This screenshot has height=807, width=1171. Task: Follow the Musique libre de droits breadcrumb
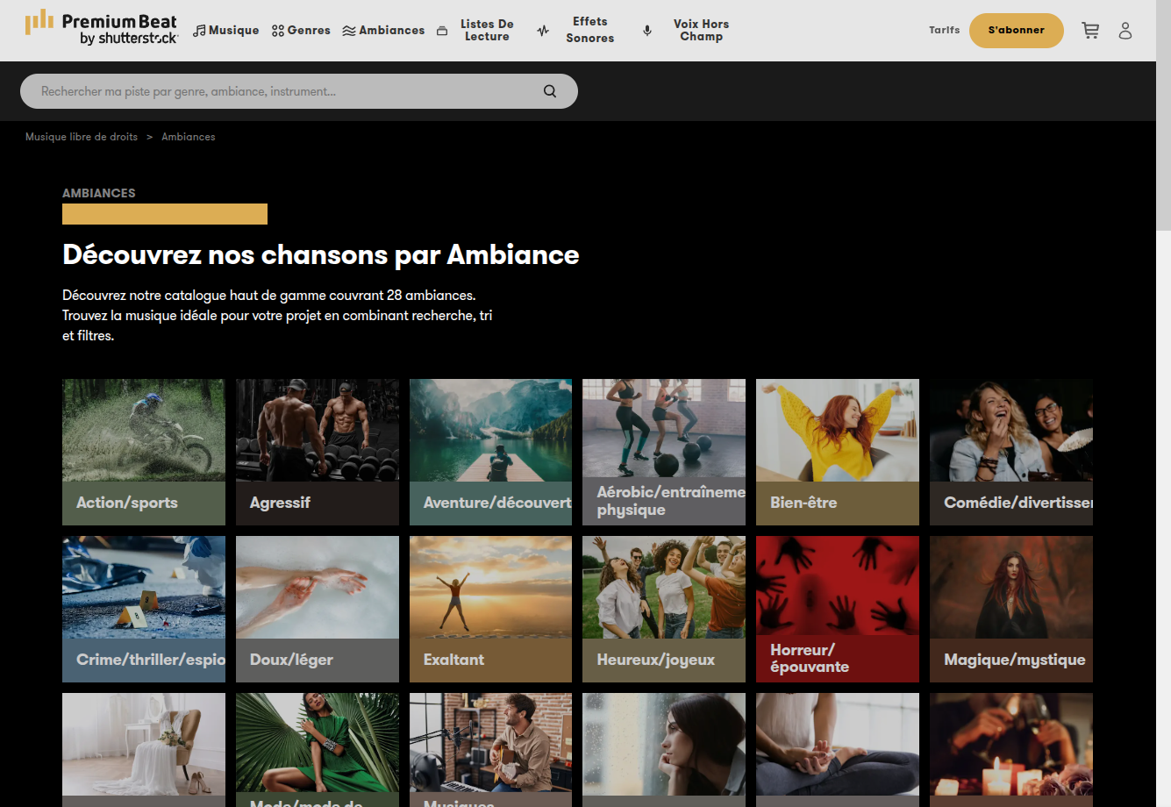pos(82,137)
